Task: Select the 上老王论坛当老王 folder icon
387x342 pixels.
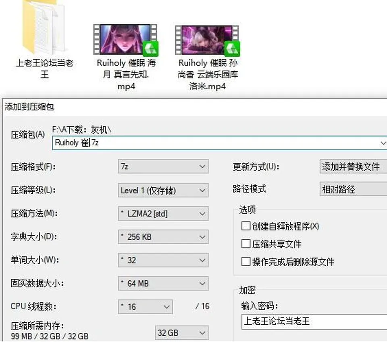Action: [x=44, y=27]
